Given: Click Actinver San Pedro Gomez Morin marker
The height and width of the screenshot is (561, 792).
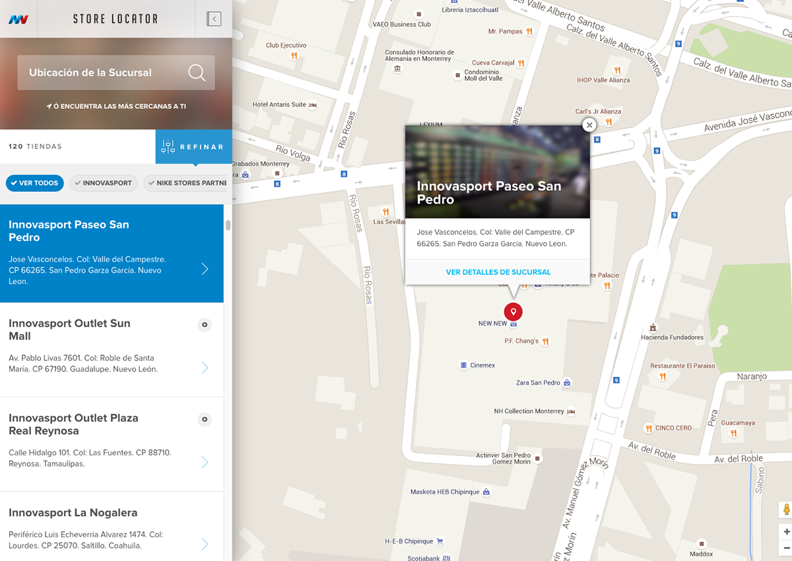Looking at the screenshot, I should [x=538, y=458].
